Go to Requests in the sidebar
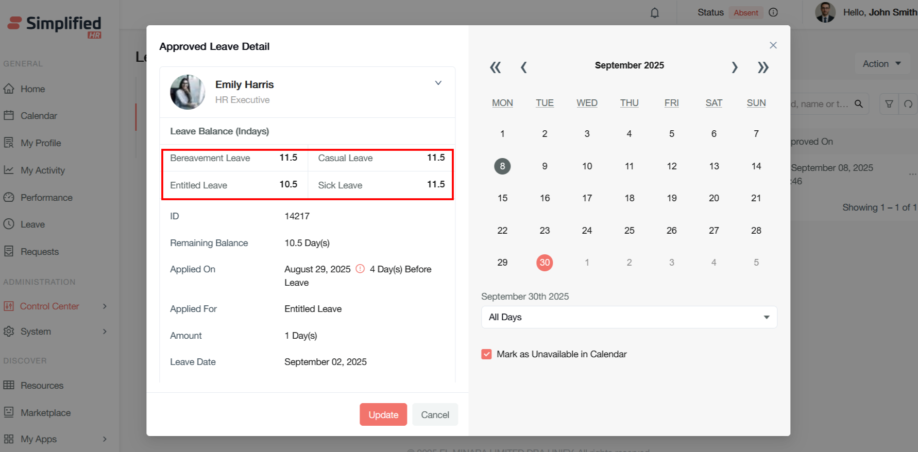Image resolution: width=918 pixels, height=452 pixels. tap(40, 252)
